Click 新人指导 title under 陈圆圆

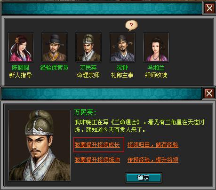[x=20, y=75]
